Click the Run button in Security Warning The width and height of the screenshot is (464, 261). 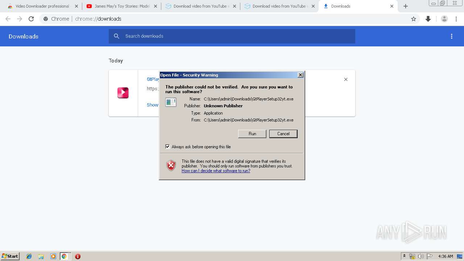pyautogui.click(x=252, y=134)
